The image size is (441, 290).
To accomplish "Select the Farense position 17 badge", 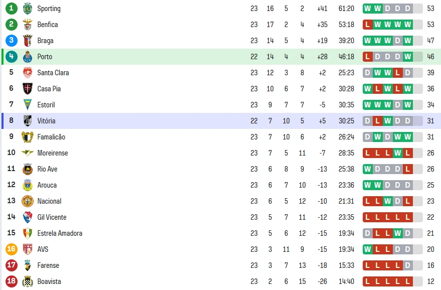I will click(x=11, y=265).
